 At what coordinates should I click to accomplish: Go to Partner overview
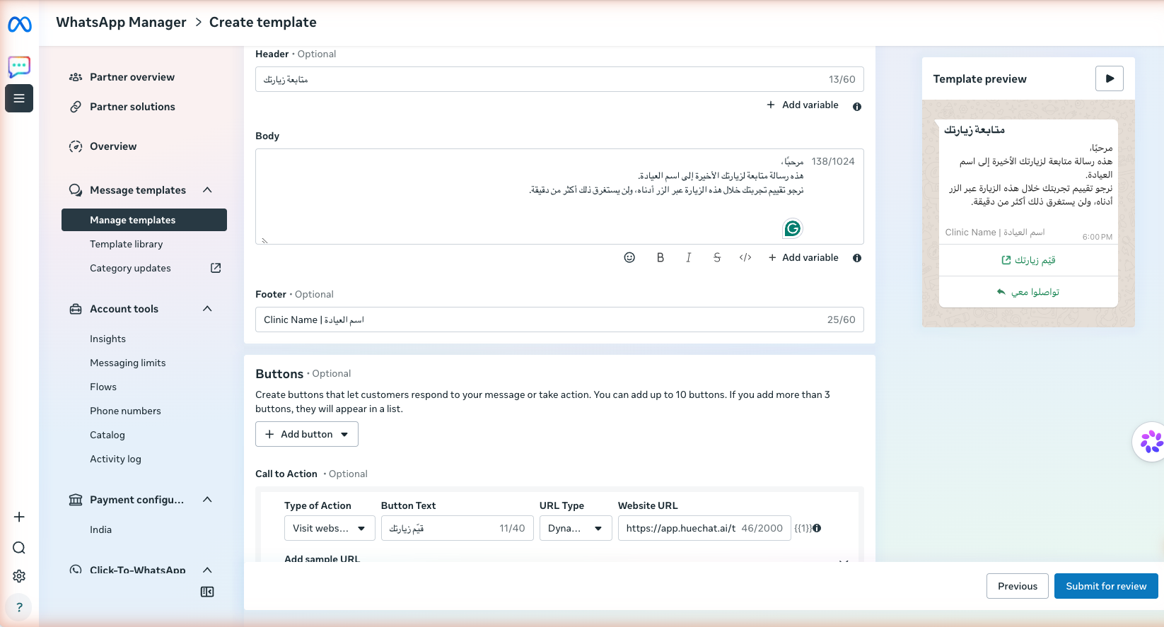132,77
